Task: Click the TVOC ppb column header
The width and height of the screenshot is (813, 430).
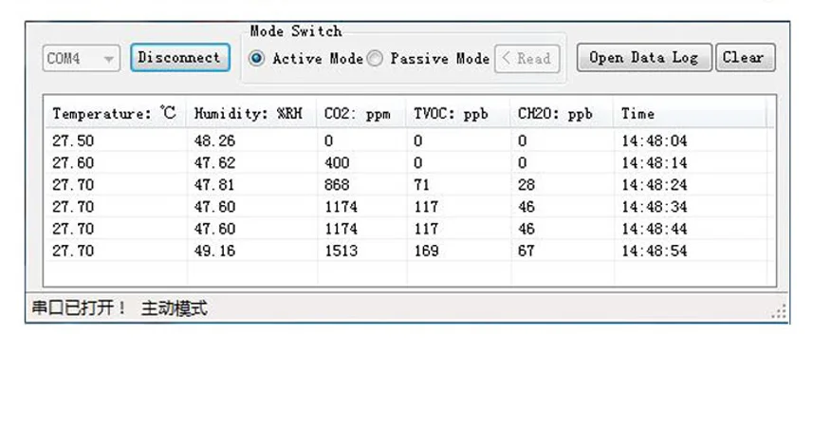Action: (459, 114)
